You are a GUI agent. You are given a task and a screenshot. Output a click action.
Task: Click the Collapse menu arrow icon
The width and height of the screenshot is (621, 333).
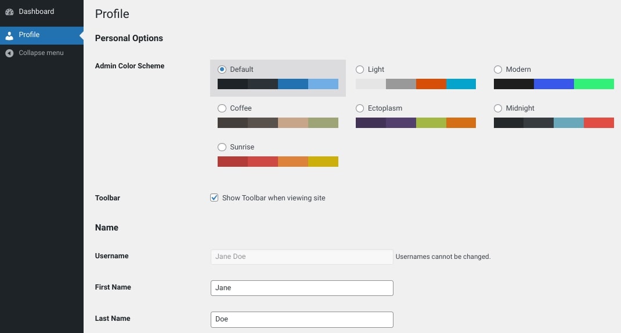[9, 53]
